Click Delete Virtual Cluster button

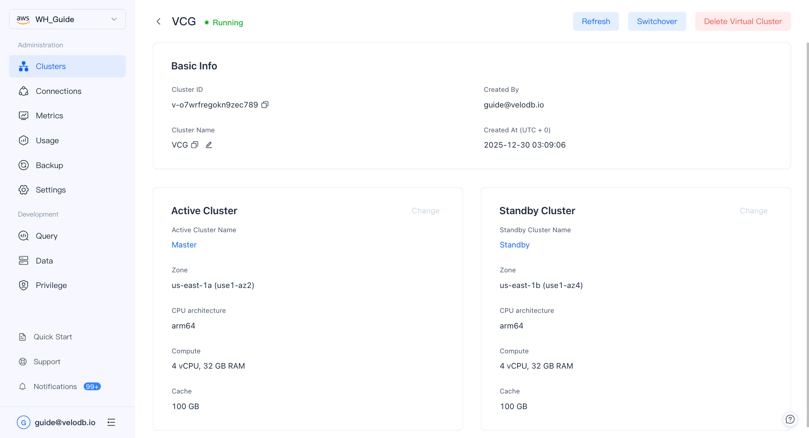(743, 21)
